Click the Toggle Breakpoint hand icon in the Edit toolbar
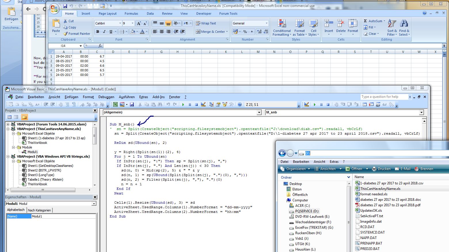 [x=61, y=104]
